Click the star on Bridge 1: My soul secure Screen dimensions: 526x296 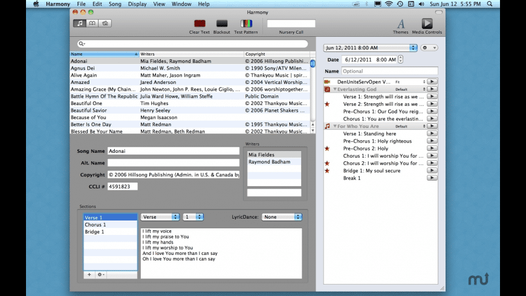pos(327,170)
